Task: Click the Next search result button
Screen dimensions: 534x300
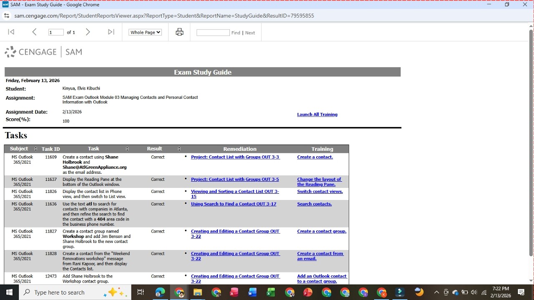Action: [x=250, y=33]
